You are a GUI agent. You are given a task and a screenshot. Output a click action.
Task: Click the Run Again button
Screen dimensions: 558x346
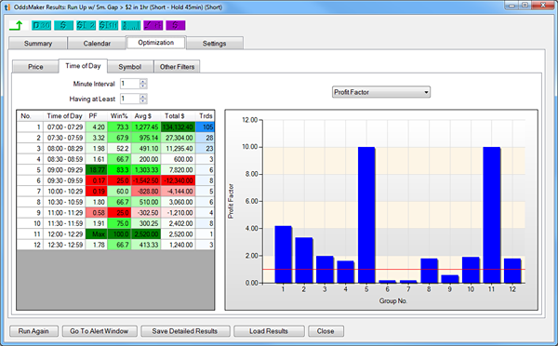coord(33,331)
